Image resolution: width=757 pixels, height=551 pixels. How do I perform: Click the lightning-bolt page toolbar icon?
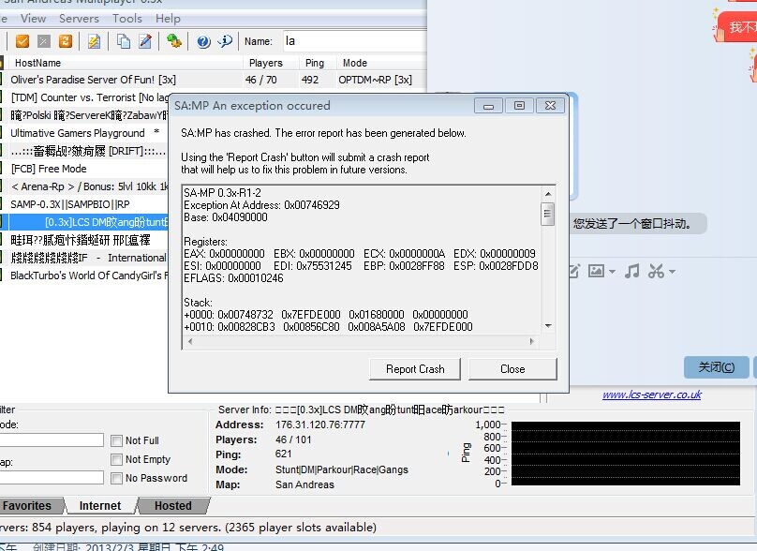pos(94,41)
